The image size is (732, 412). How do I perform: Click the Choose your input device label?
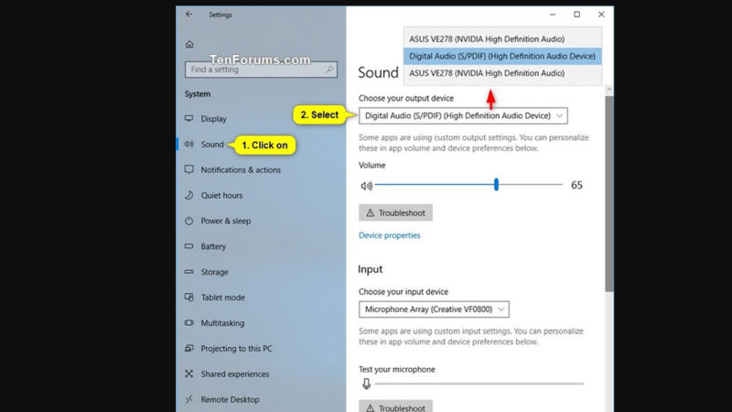[x=404, y=291]
